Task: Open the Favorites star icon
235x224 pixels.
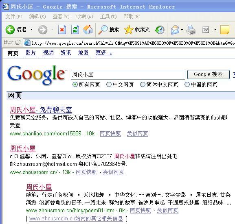Action: [128, 30]
